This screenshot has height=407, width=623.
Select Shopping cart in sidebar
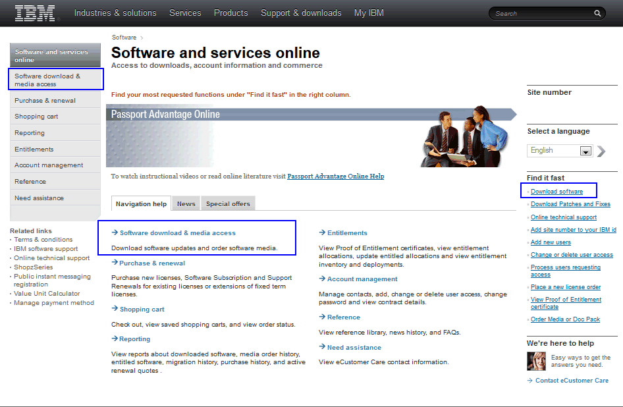tap(55, 117)
